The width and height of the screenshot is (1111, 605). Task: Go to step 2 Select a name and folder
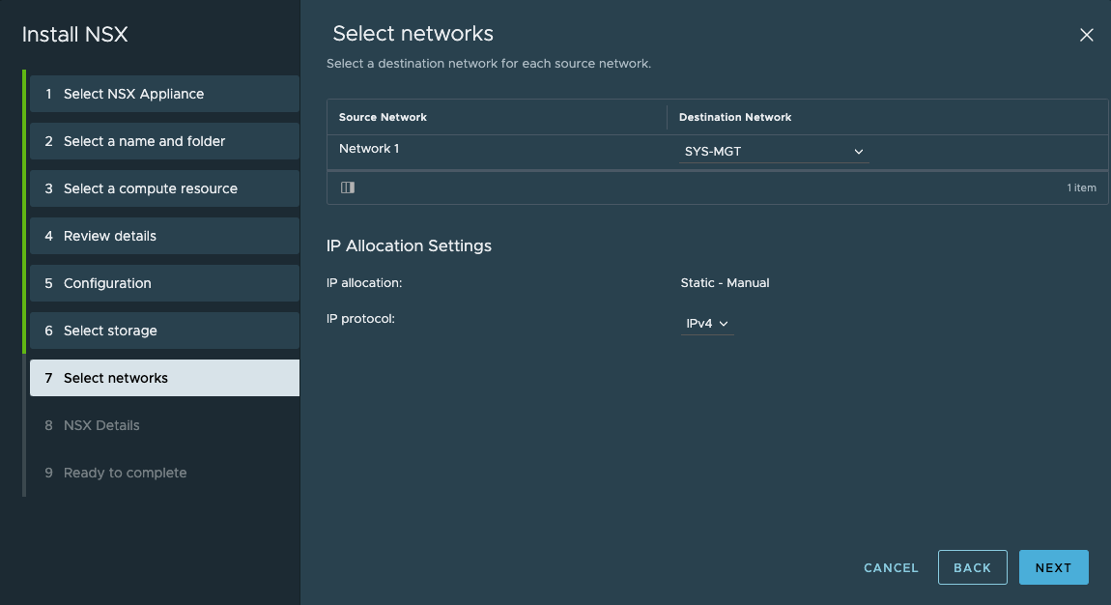pyautogui.click(x=164, y=141)
